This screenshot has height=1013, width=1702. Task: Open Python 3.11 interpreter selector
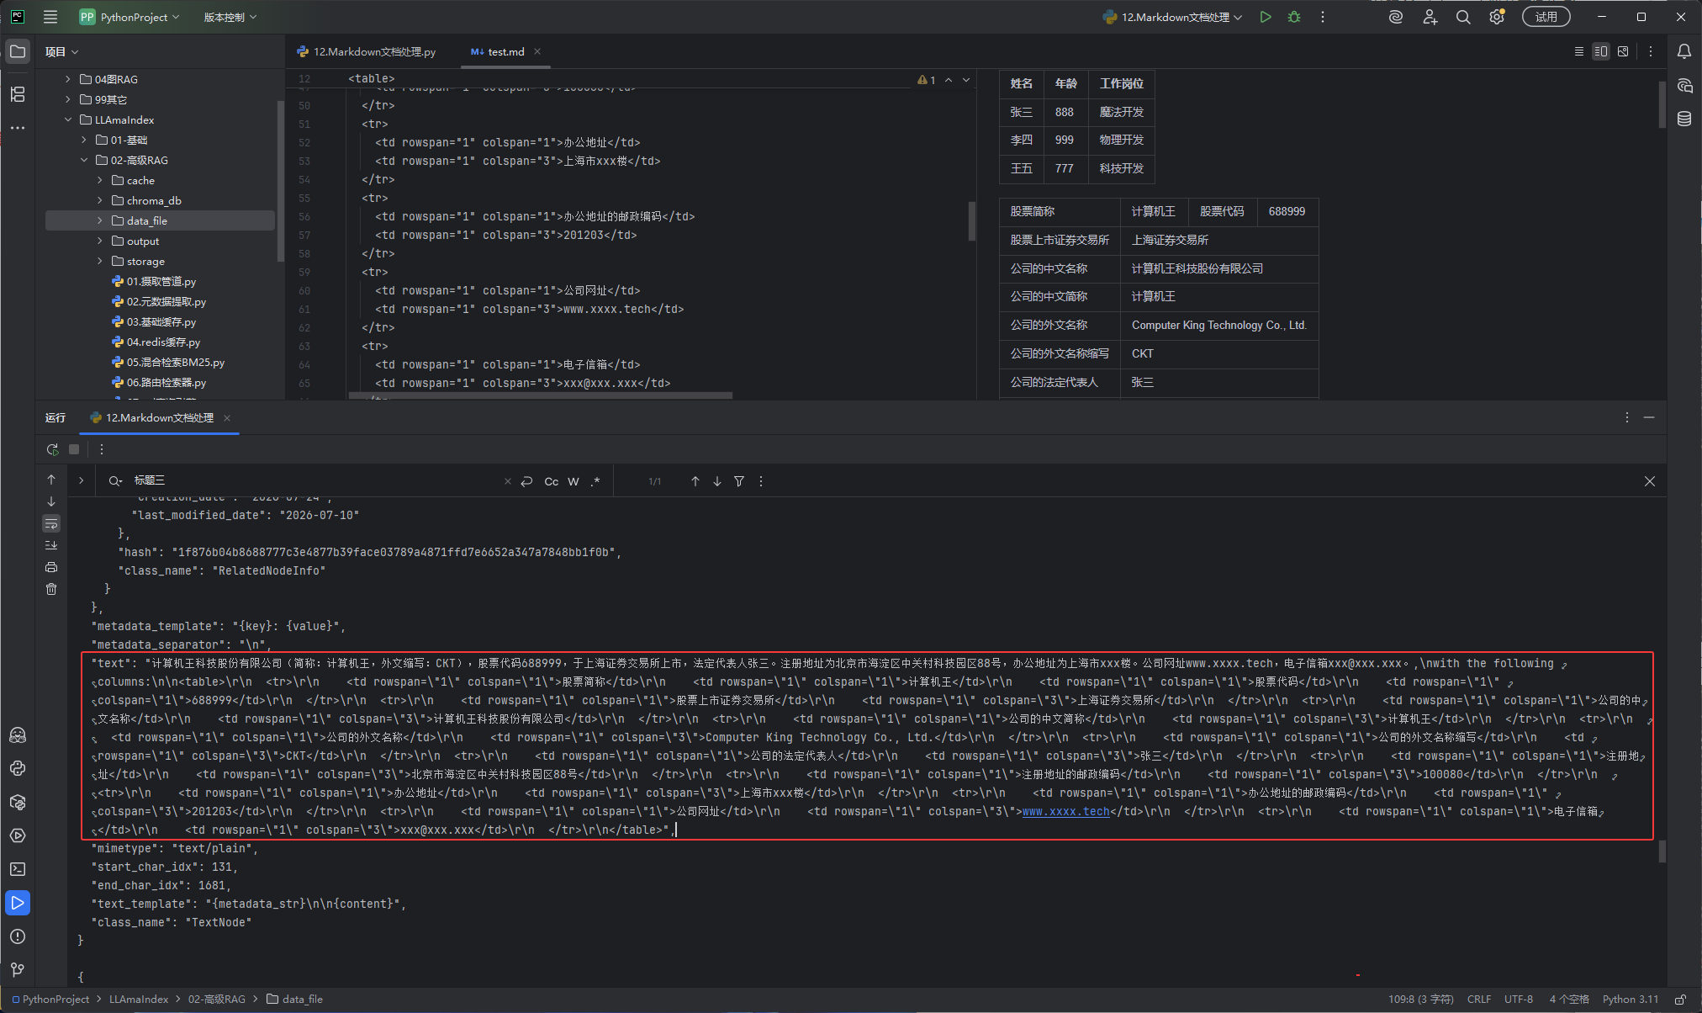point(1631,1000)
